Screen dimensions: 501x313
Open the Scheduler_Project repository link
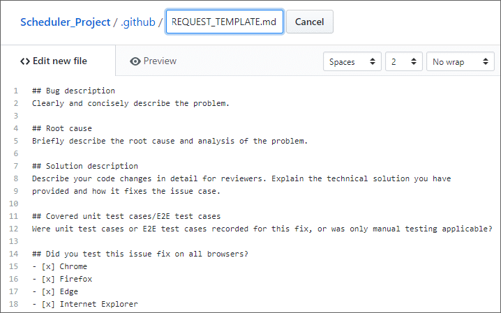point(65,22)
